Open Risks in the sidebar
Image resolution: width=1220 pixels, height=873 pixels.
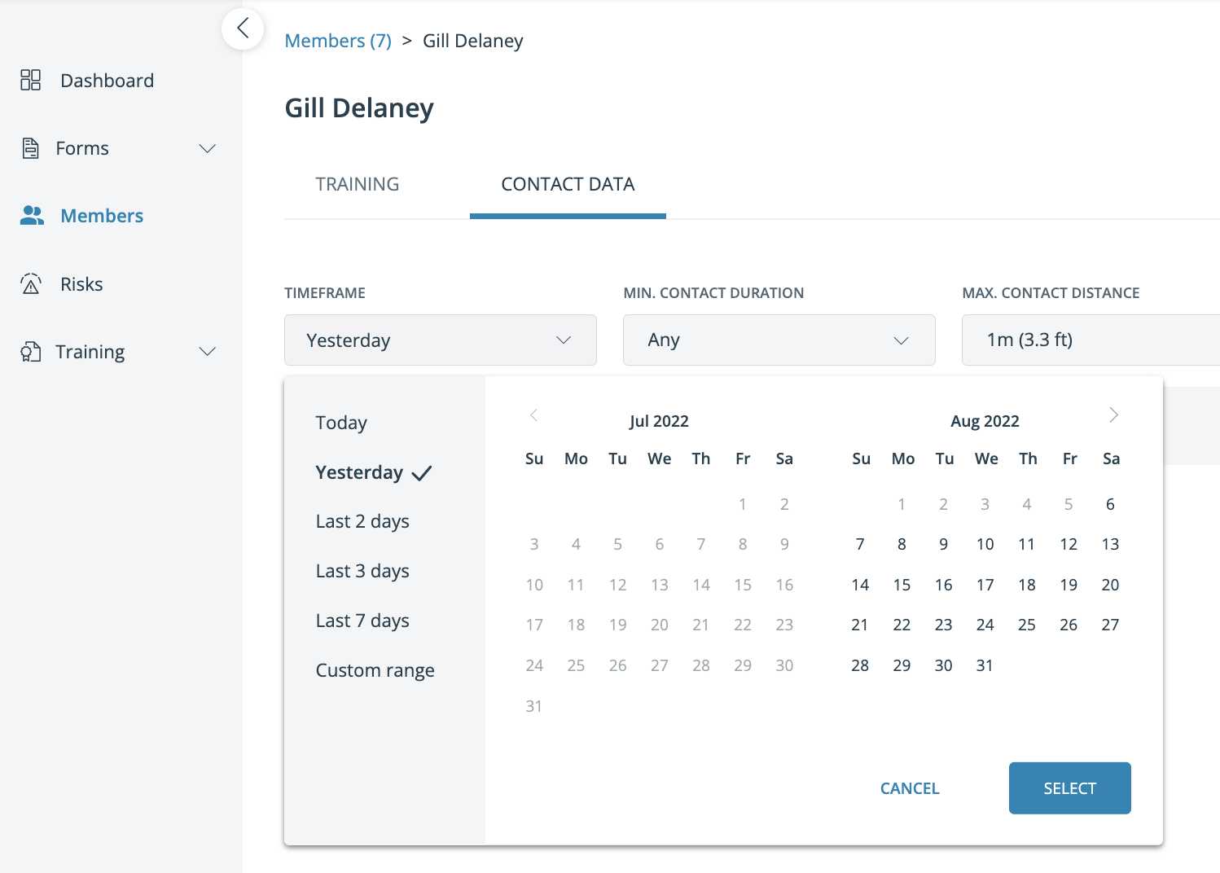pos(81,284)
